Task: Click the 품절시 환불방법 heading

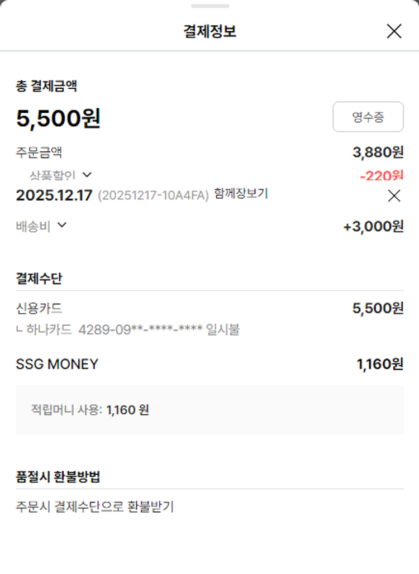Action: (58, 477)
